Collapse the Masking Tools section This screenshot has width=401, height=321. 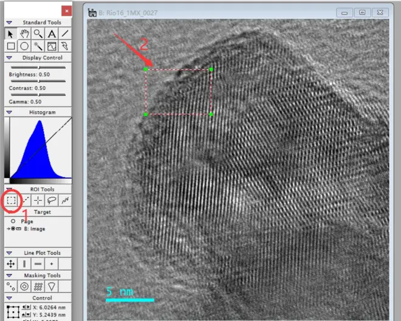[x=9, y=275]
